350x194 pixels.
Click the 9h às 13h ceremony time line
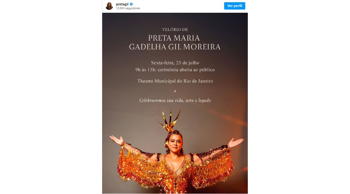tap(175, 70)
